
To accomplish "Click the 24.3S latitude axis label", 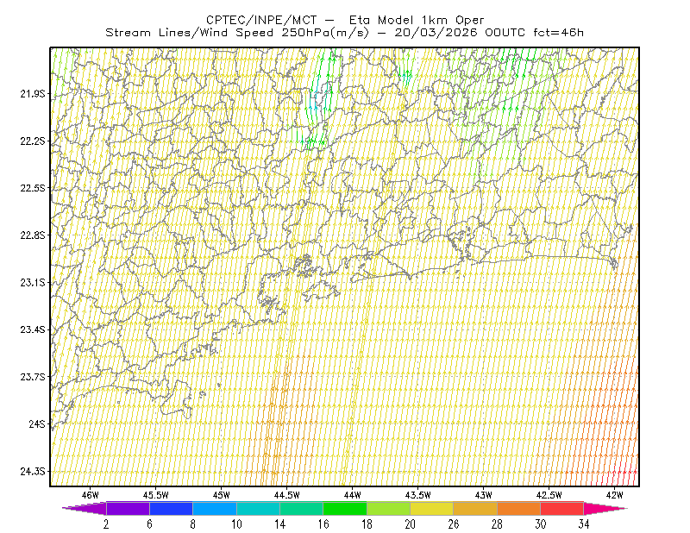I will click(x=32, y=472).
